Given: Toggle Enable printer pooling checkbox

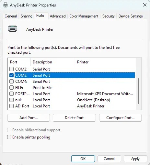Looking at the screenshot, I should (x=9, y=137).
